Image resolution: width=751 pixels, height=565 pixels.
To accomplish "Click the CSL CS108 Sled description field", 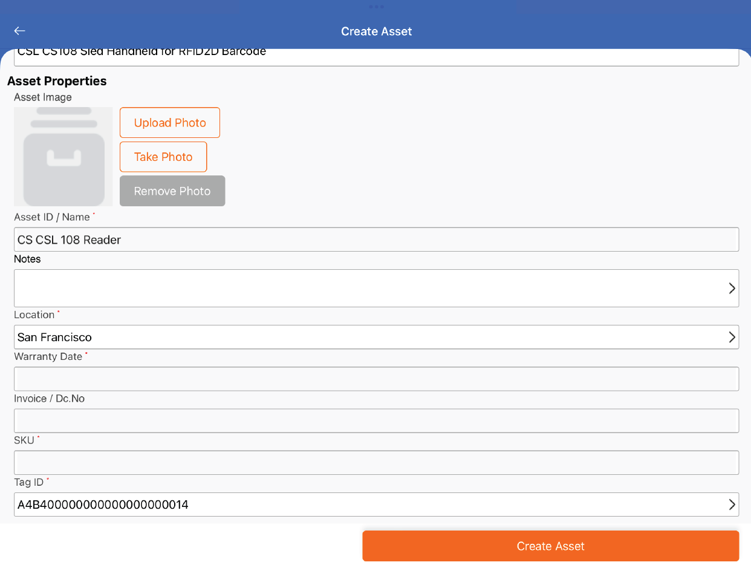I will click(x=376, y=56).
